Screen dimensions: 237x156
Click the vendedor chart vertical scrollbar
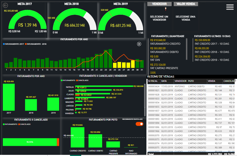point(145,96)
